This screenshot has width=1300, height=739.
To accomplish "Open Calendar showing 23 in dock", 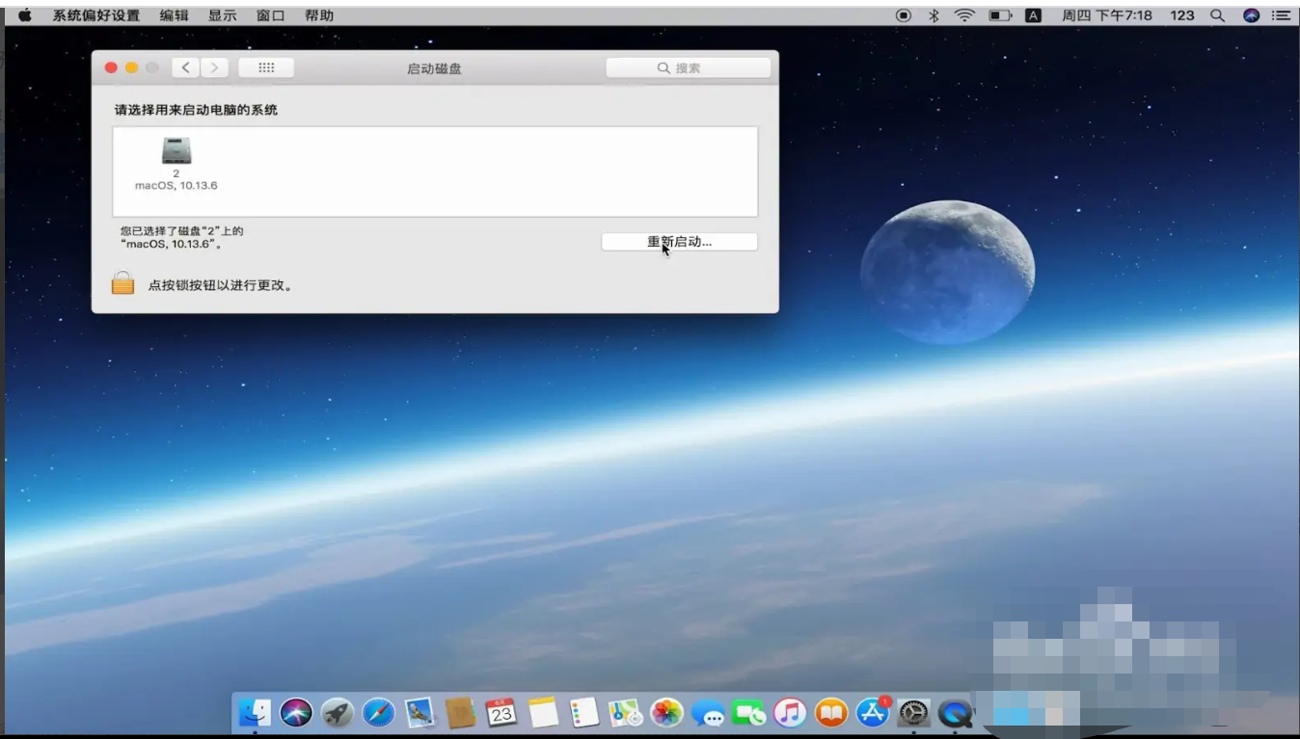I will pos(501,713).
